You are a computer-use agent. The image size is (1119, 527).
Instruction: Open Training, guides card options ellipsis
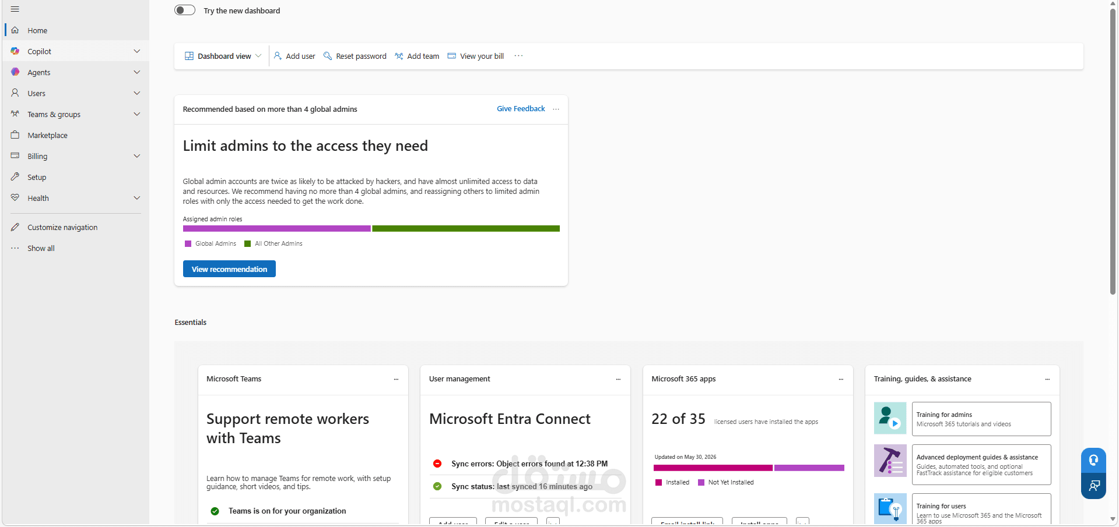click(x=1047, y=379)
